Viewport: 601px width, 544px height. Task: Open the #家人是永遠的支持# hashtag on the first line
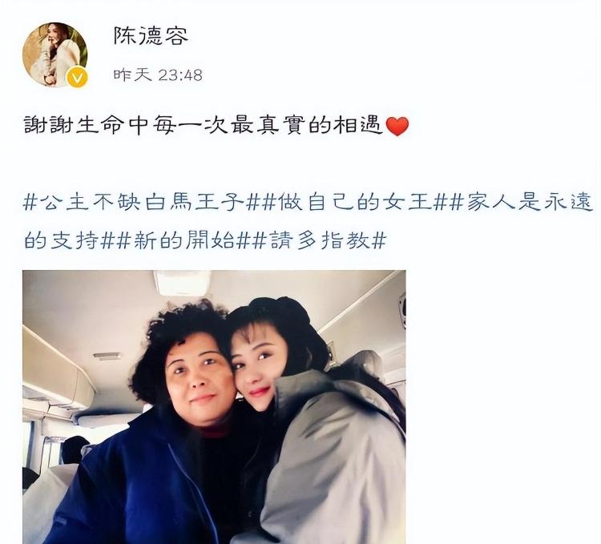tap(522, 202)
